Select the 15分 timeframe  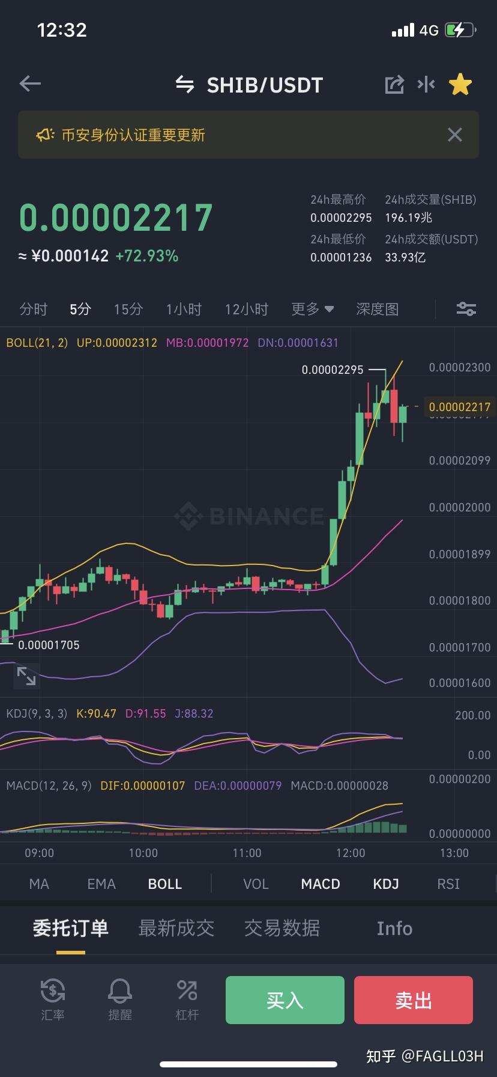128,309
